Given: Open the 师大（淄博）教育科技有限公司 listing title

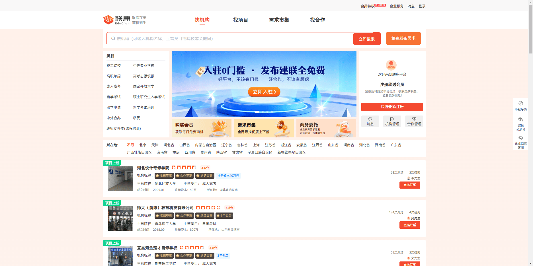Looking at the screenshot, I should (165, 208).
